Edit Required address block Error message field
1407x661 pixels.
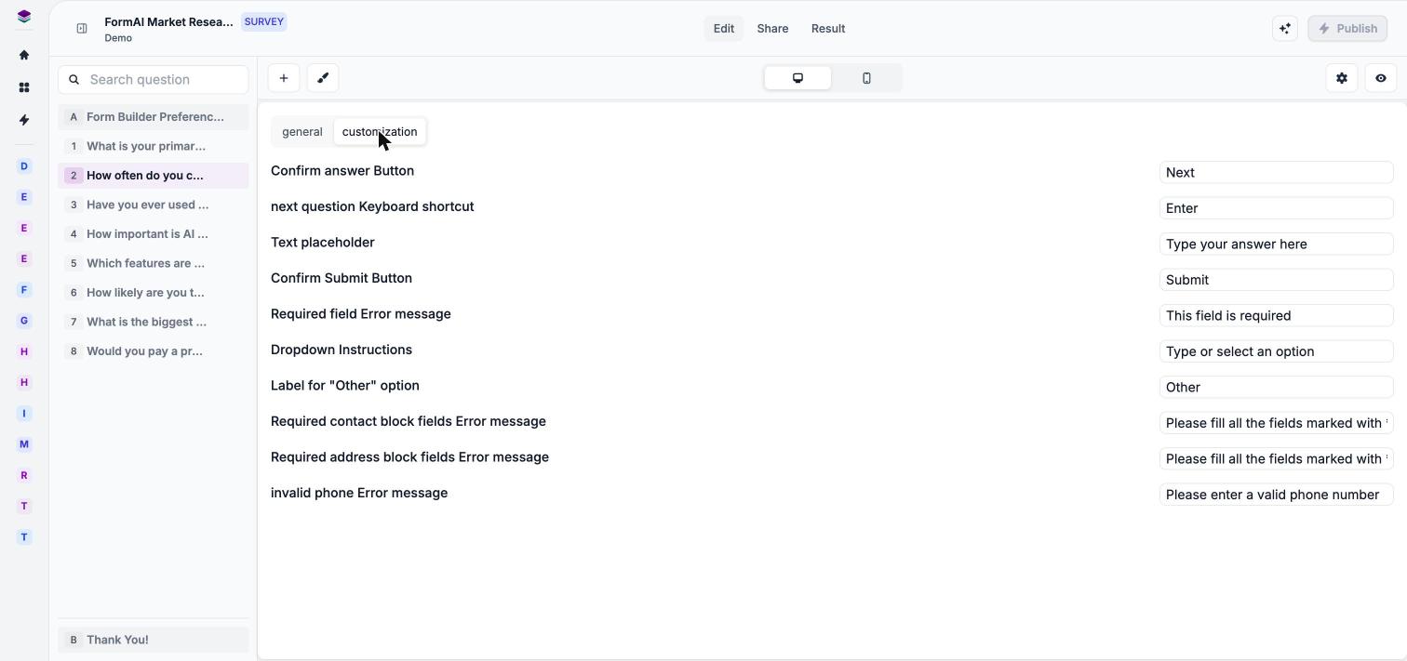[1276, 459]
